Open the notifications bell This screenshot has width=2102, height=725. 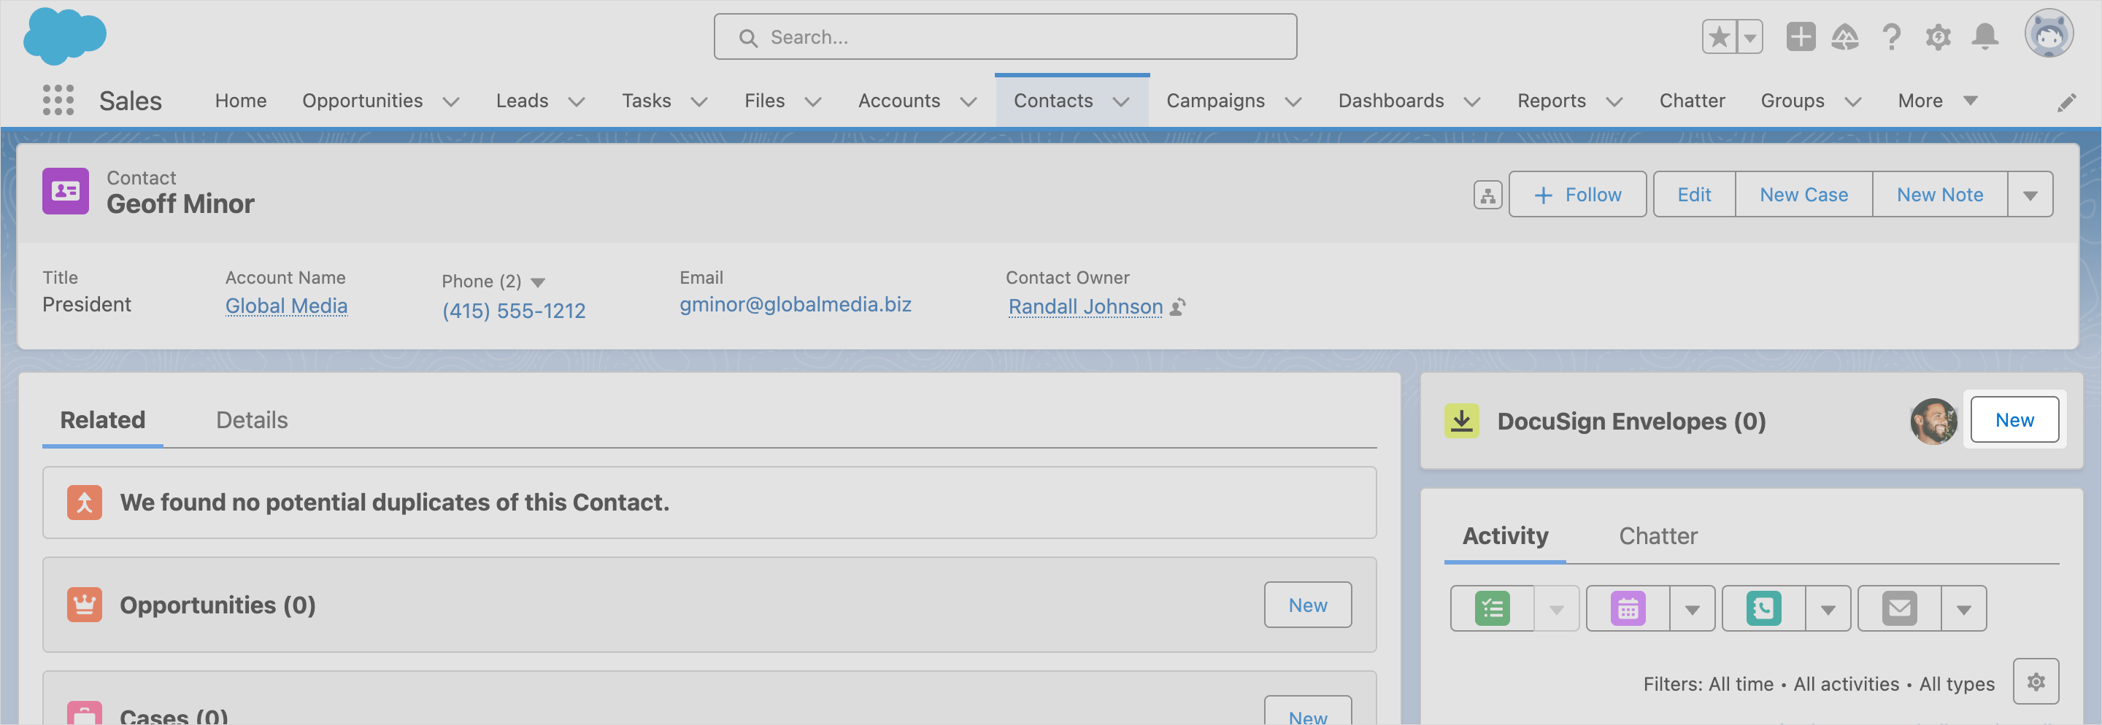(1984, 37)
